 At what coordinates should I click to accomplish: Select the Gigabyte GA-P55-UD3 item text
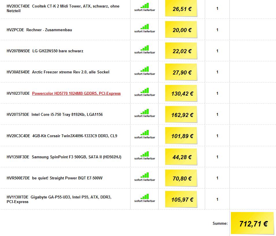click(x=59, y=199)
